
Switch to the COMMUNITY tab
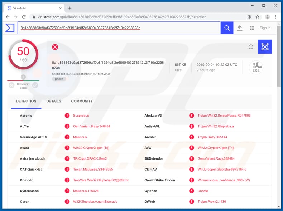tap(82, 101)
